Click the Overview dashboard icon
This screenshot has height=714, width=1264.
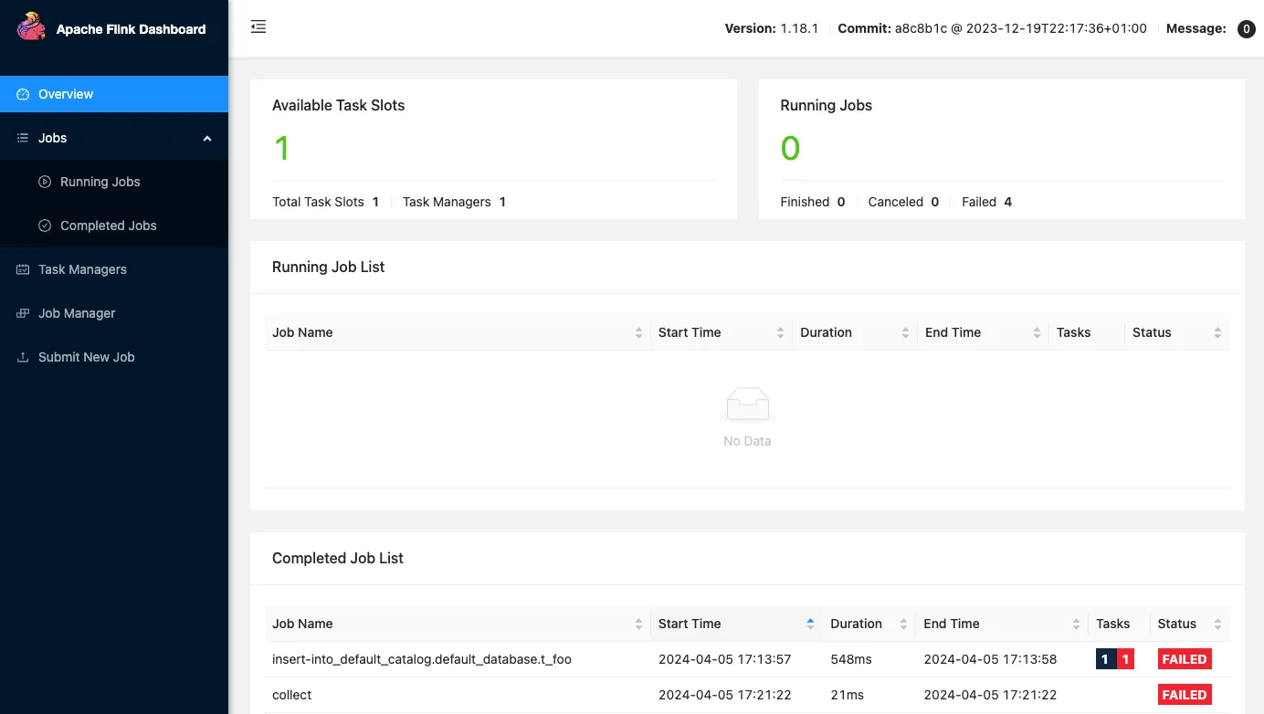[23, 94]
